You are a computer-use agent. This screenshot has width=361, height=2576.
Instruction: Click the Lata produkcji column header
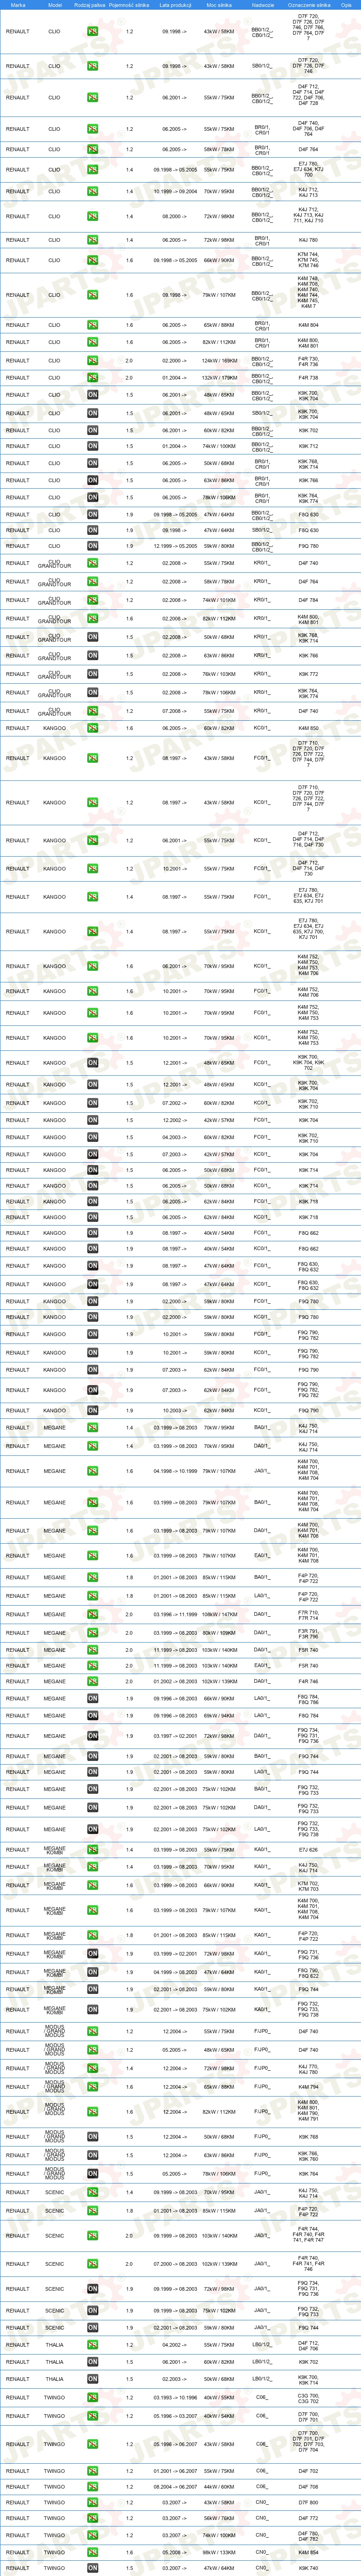pyautogui.click(x=175, y=5)
